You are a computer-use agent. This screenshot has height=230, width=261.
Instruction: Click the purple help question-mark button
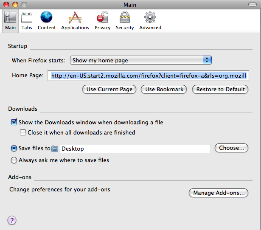[x=12, y=220]
